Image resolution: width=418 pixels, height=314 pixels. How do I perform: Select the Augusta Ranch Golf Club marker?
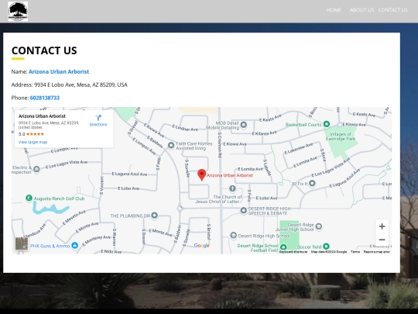tap(29, 198)
